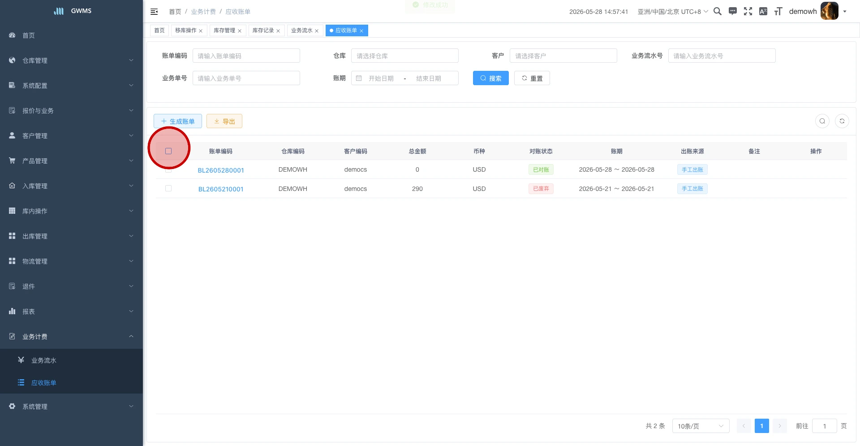This screenshot has width=860, height=446.
Task: Close the 业务流水 tab
Action: pyautogui.click(x=317, y=31)
